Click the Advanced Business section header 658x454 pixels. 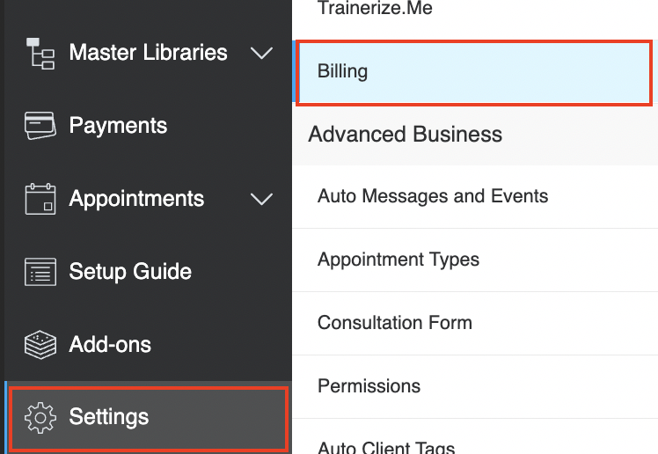[475, 135]
